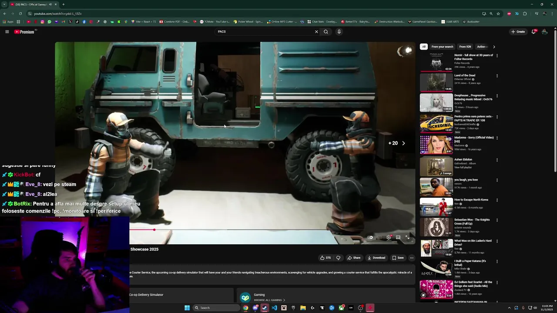Image resolution: width=557 pixels, height=313 pixels.
Task: Open YouTube notifications bell
Action: click(534, 32)
